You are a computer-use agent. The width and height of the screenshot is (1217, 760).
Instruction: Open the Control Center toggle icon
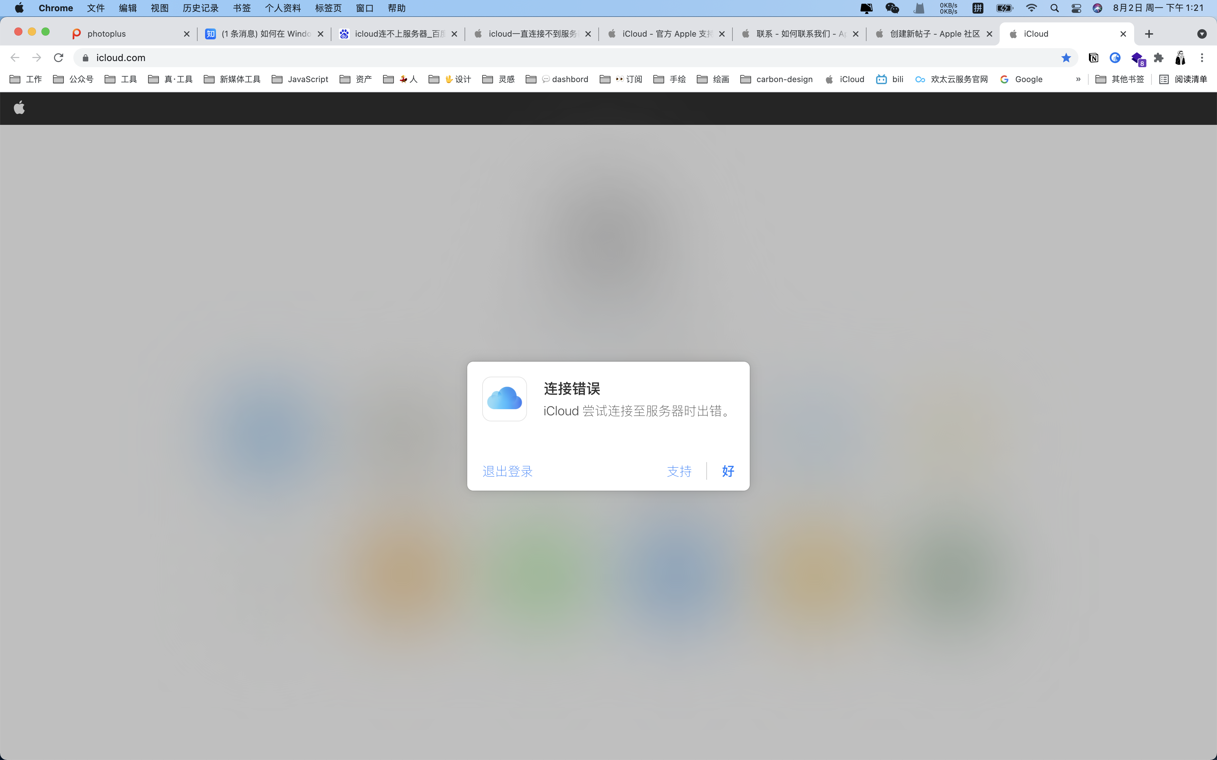(1076, 8)
